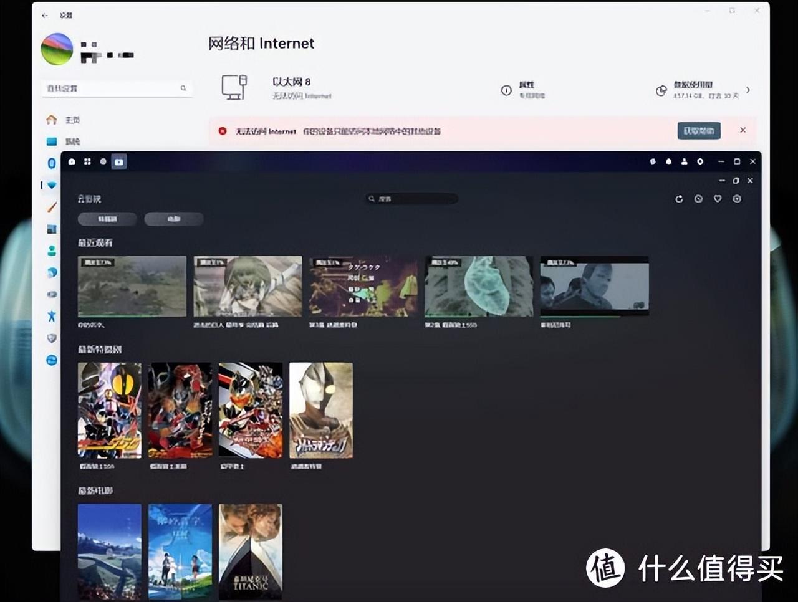Open the Titanic movie poster
This screenshot has width=798, height=602.
[250, 551]
